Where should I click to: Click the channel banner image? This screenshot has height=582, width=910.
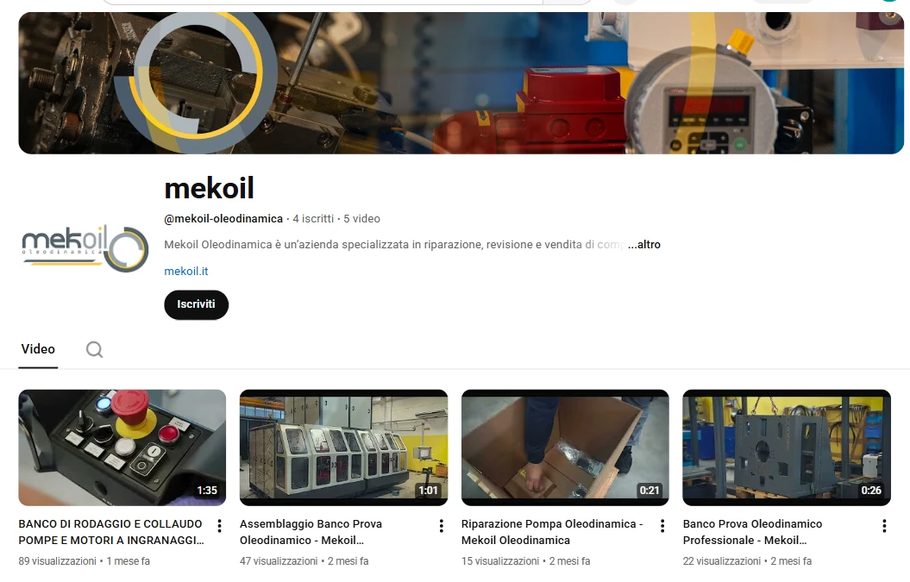tap(461, 83)
